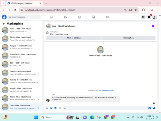Open Facebook notifications bell
Screen dimensions: 161x121
[x=149, y=17]
